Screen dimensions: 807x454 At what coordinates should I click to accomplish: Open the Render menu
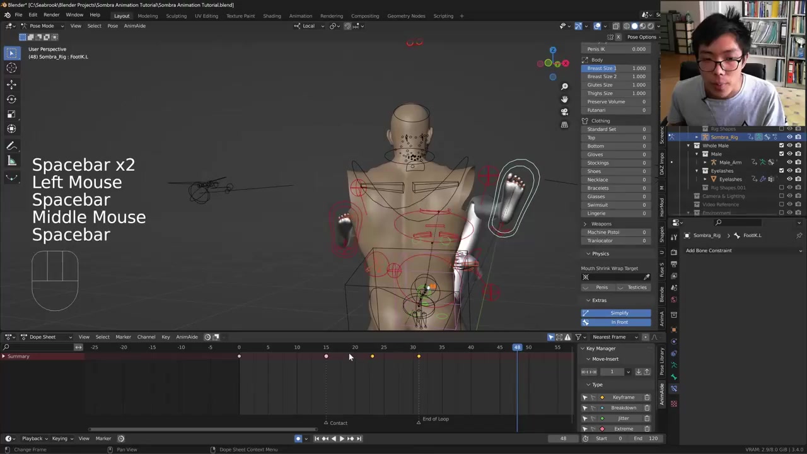51,15
